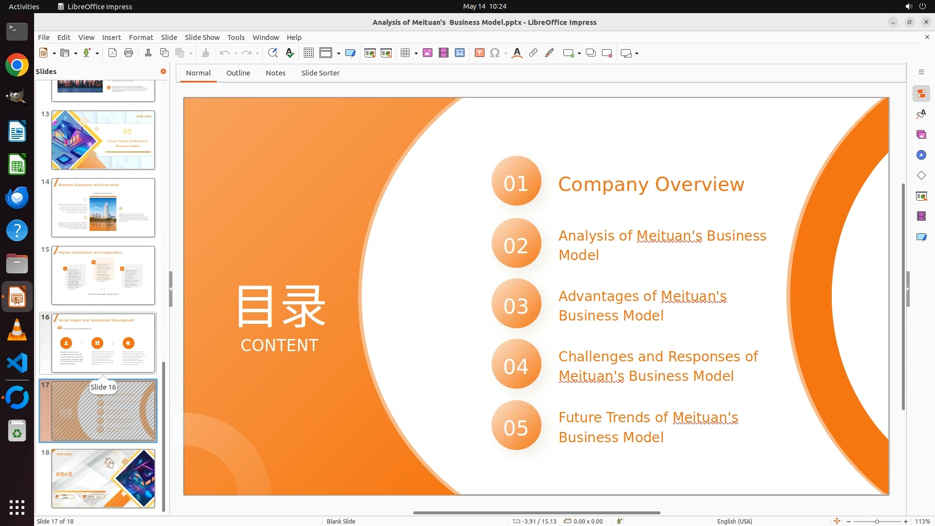Click Find and Replace icon
Viewport: 935px width, 526px height.
(x=273, y=53)
